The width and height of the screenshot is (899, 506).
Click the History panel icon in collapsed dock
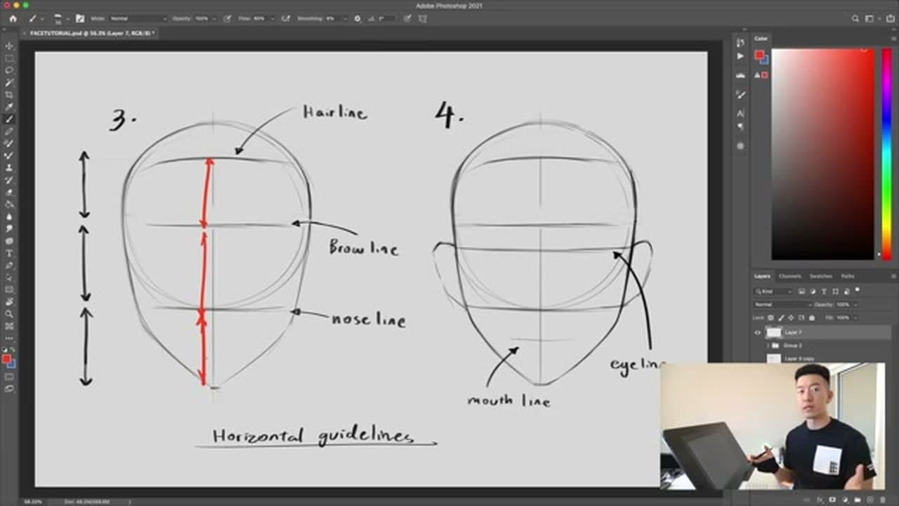coord(740,42)
